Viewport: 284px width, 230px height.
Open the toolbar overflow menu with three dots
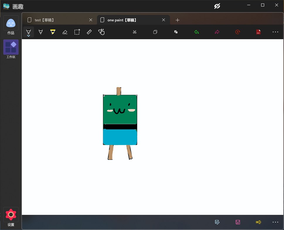[x=275, y=32]
